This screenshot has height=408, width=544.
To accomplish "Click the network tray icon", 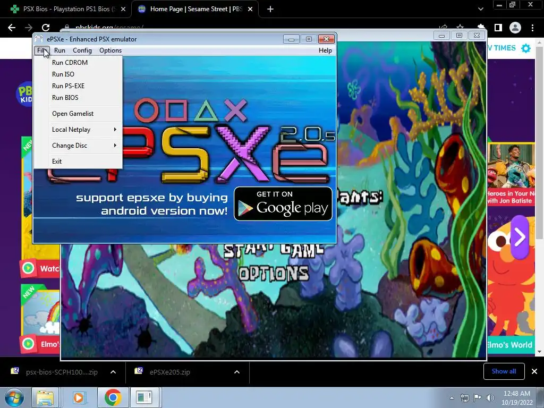I will click(464, 398).
